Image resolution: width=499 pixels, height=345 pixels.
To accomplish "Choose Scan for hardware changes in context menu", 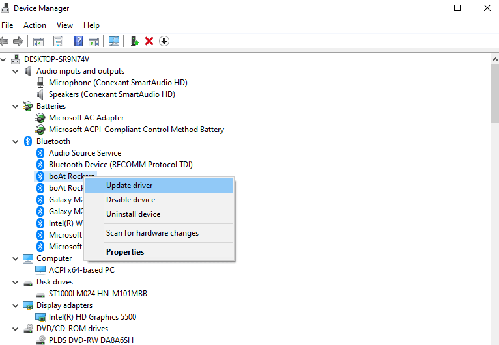I will pyautogui.click(x=159, y=233).
